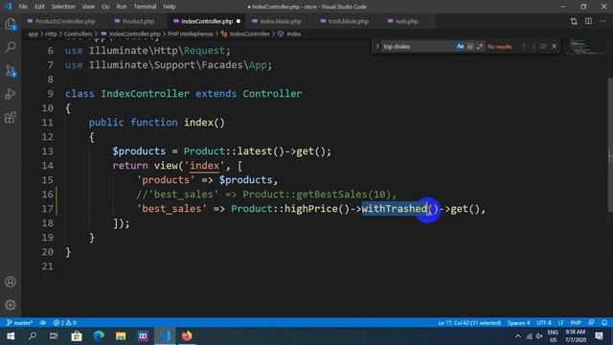Open the Search view in activity bar
The height and width of the screenshot is (345, 613).
(11, 47)
